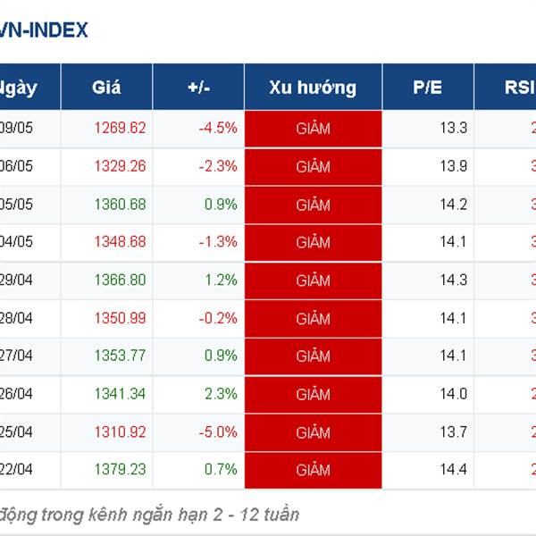Image resolution: width=536 pixels, height=536 pixels.
Task: Click the 'kênh ngắn hạn 2 - 12 tuần' footnote
Action: [194, 515]
